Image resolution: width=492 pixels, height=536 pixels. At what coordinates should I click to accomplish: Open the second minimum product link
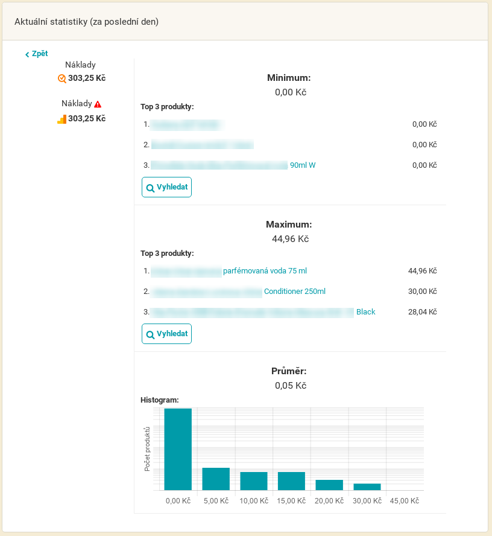coord(203,145)
